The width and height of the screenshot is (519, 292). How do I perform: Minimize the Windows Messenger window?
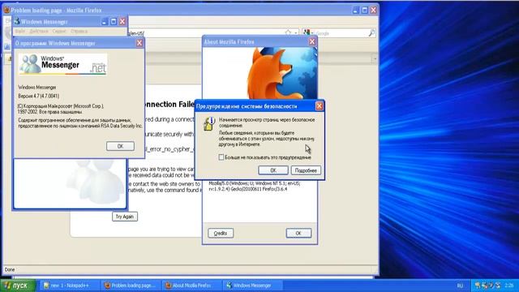point(105,22)
